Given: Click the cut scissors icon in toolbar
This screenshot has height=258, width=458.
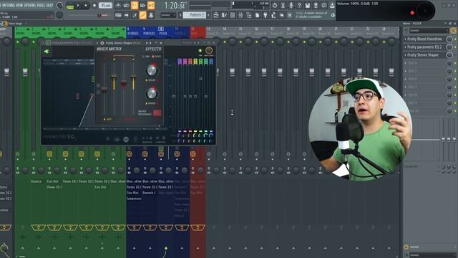Looking at the screenshot, I should coord(283,5).
